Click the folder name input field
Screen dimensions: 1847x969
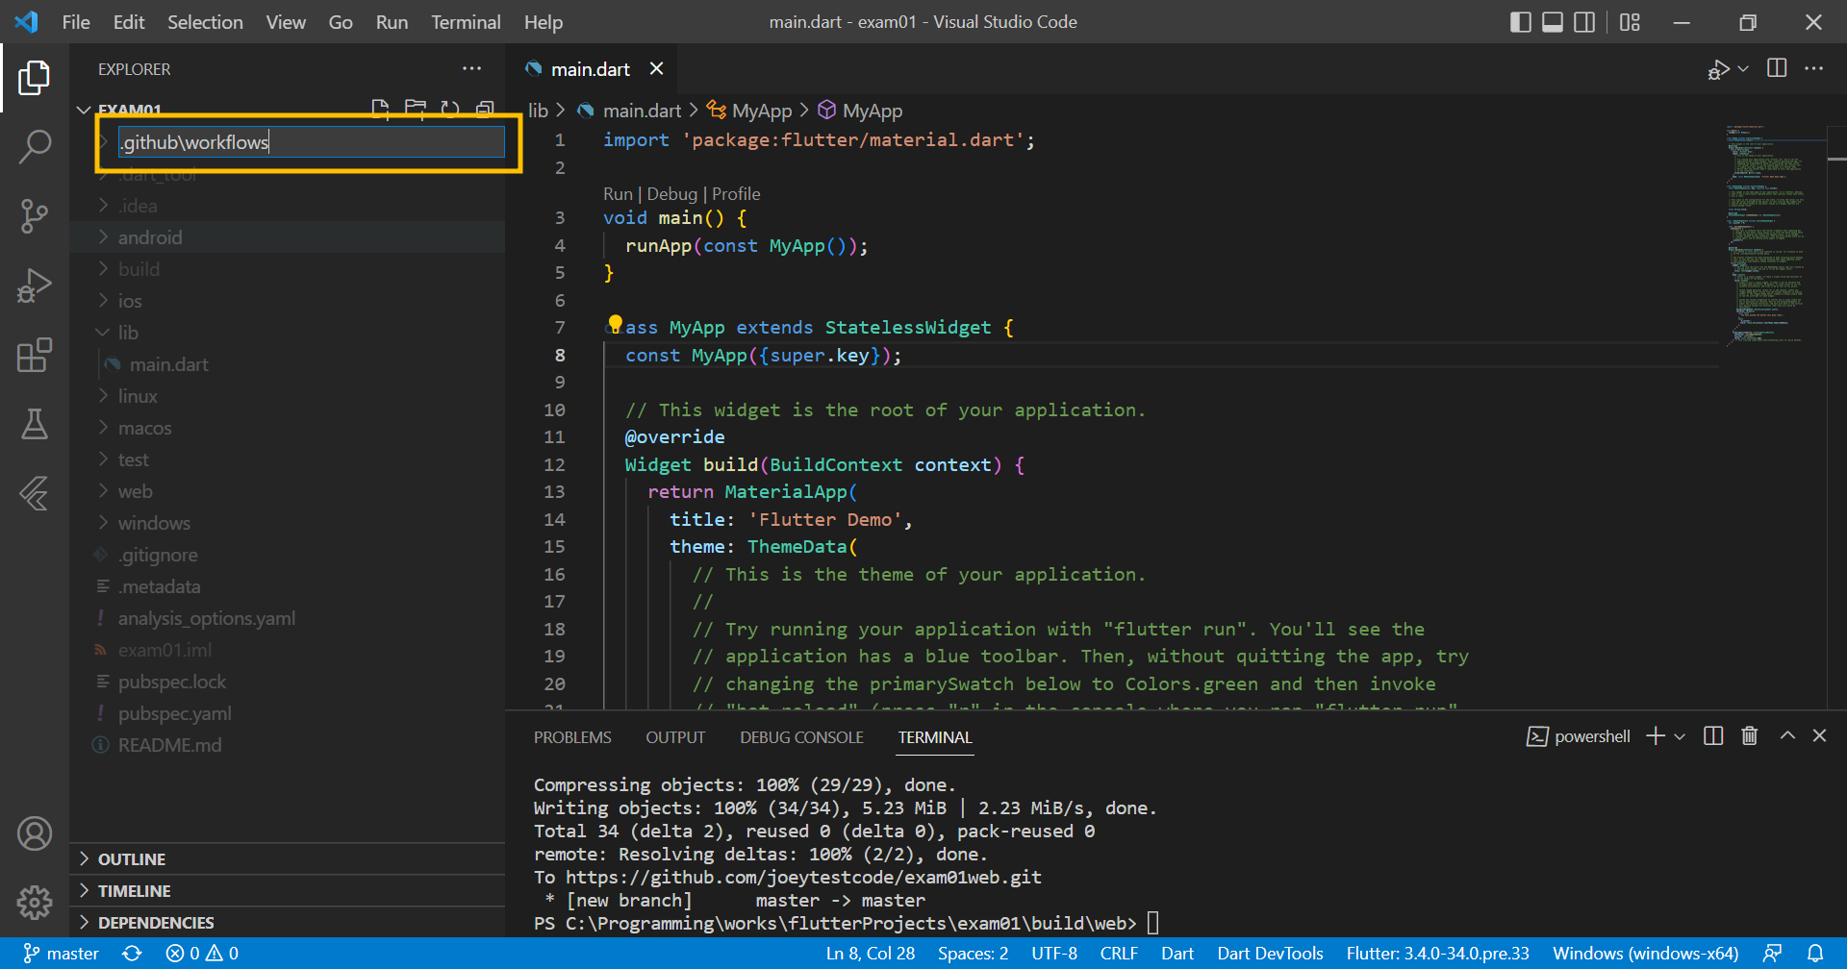311,142
